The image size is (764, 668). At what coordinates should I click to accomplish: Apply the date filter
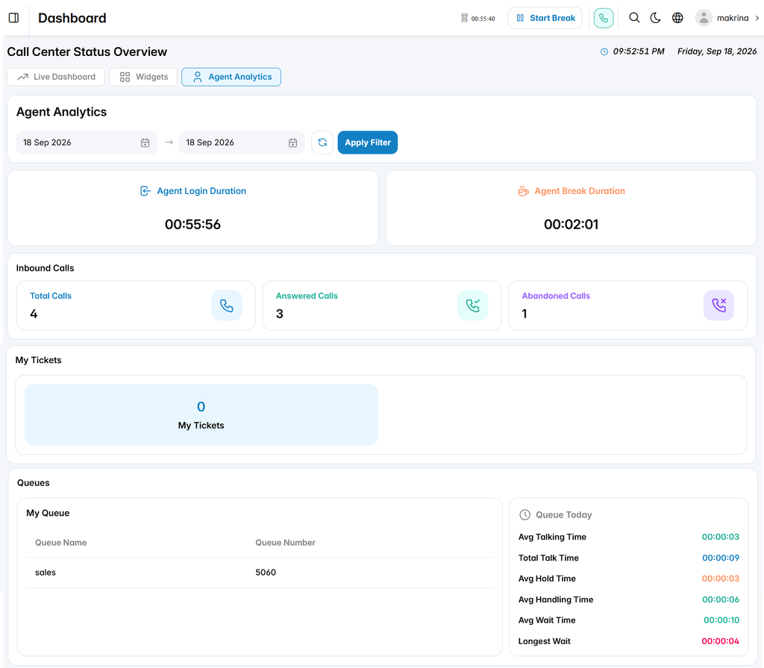pyautogui.click(x=367, y=142)
